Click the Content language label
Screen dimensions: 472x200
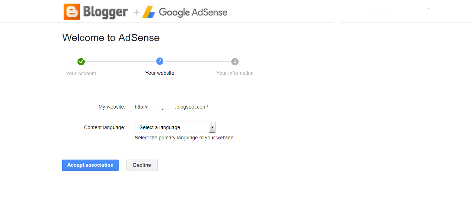[x=104, y=127]
